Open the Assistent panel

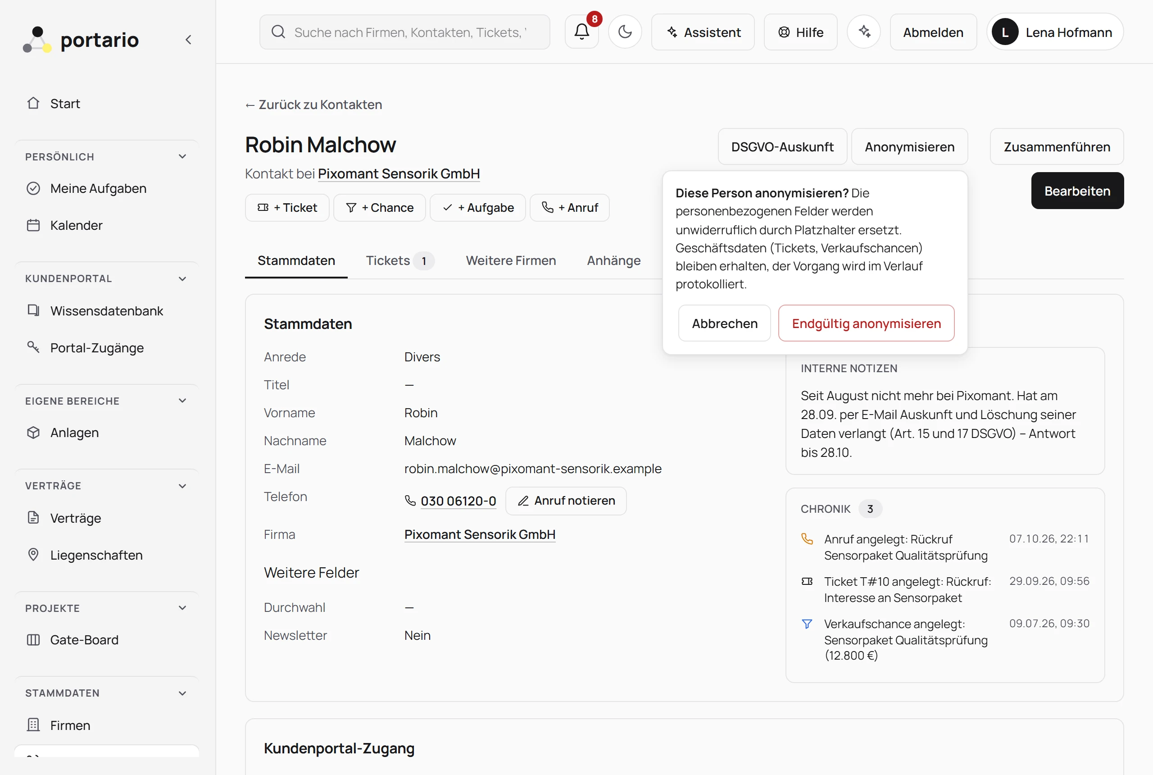coord(703,32)
